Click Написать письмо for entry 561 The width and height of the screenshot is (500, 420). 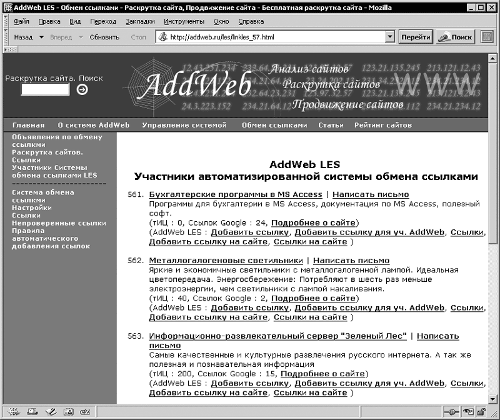click(371, 194)
